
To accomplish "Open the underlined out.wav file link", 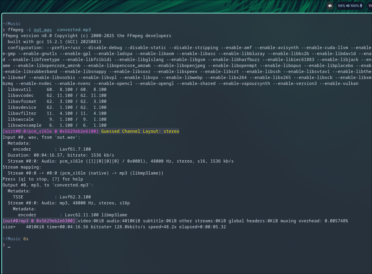I will pos(43,30).
